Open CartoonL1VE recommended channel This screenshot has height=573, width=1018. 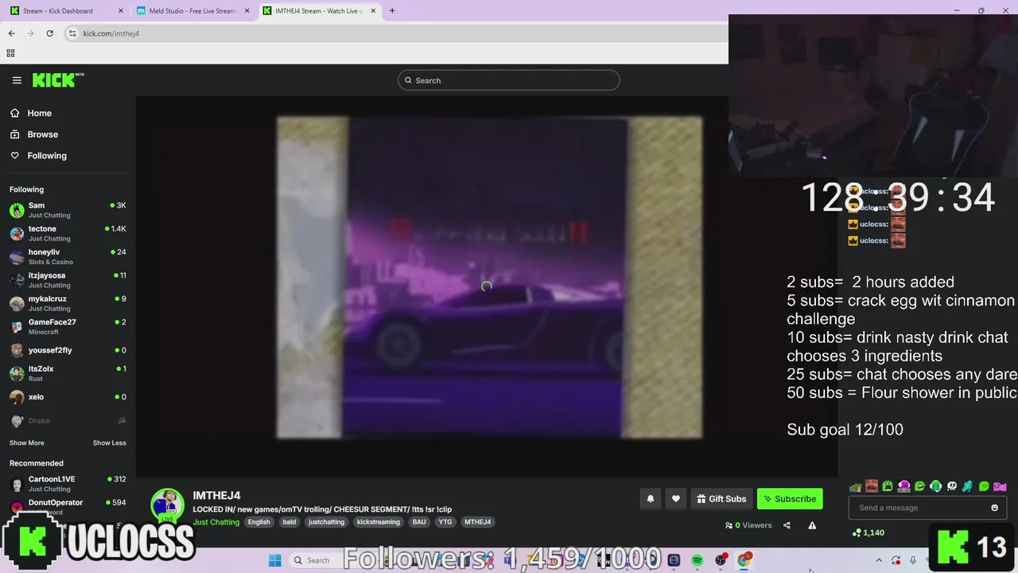[68, 484]
